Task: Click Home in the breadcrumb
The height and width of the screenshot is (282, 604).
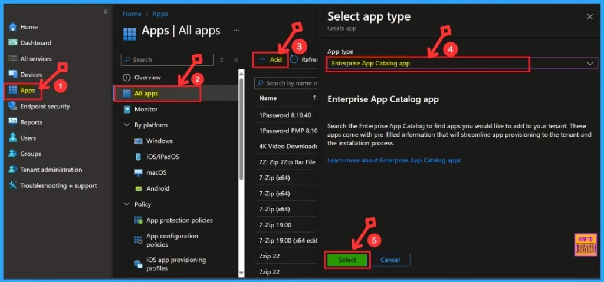Action: [132, 14]
